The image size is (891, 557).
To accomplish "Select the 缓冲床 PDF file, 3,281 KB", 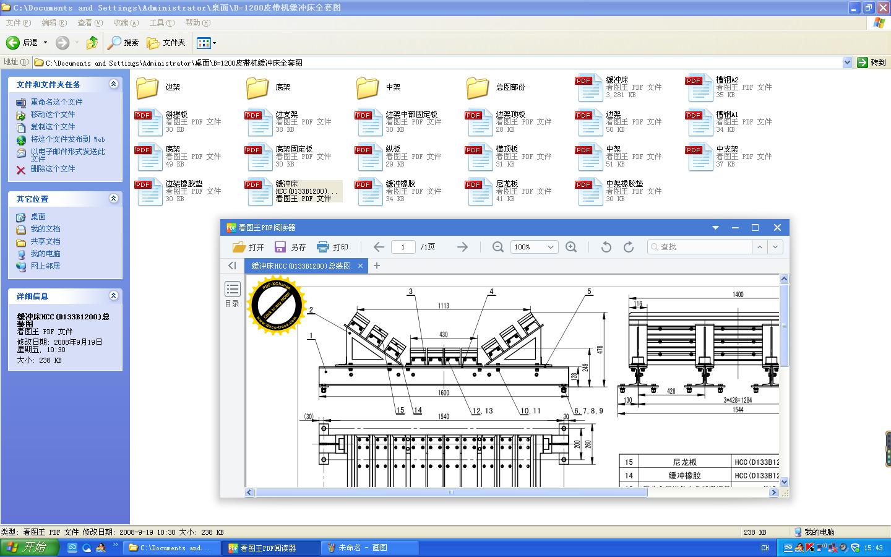I will [x=589, y=88].
